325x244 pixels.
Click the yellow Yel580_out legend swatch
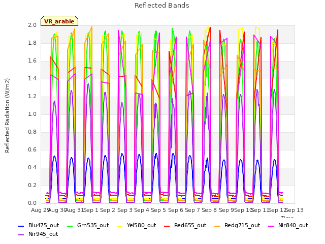pyautogui.click(x=120, y=226)
